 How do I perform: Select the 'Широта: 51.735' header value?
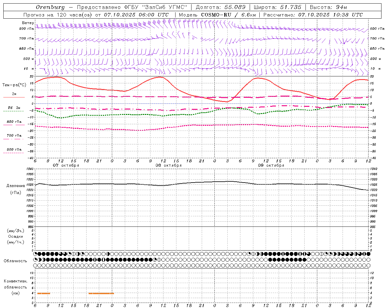pyautogui.click(x=277, y=7)
